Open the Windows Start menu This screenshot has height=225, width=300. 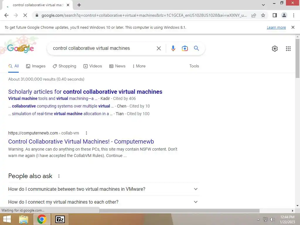click(x=7, y=219)
